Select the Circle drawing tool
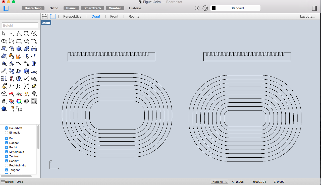This screenshot has height=185, width=321. coord(34,33)
